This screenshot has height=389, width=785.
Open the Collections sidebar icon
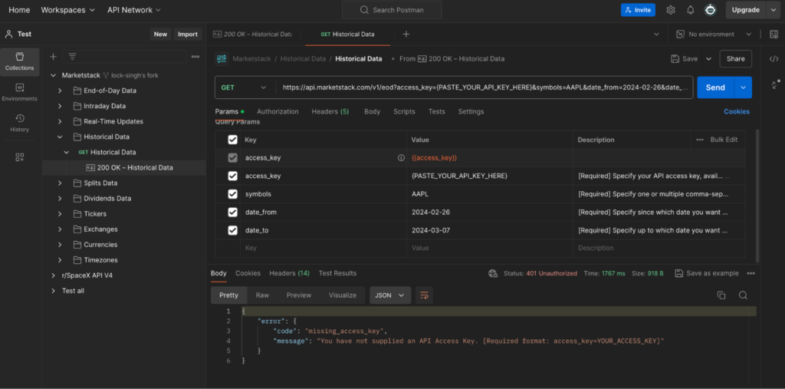click(19, 61)
